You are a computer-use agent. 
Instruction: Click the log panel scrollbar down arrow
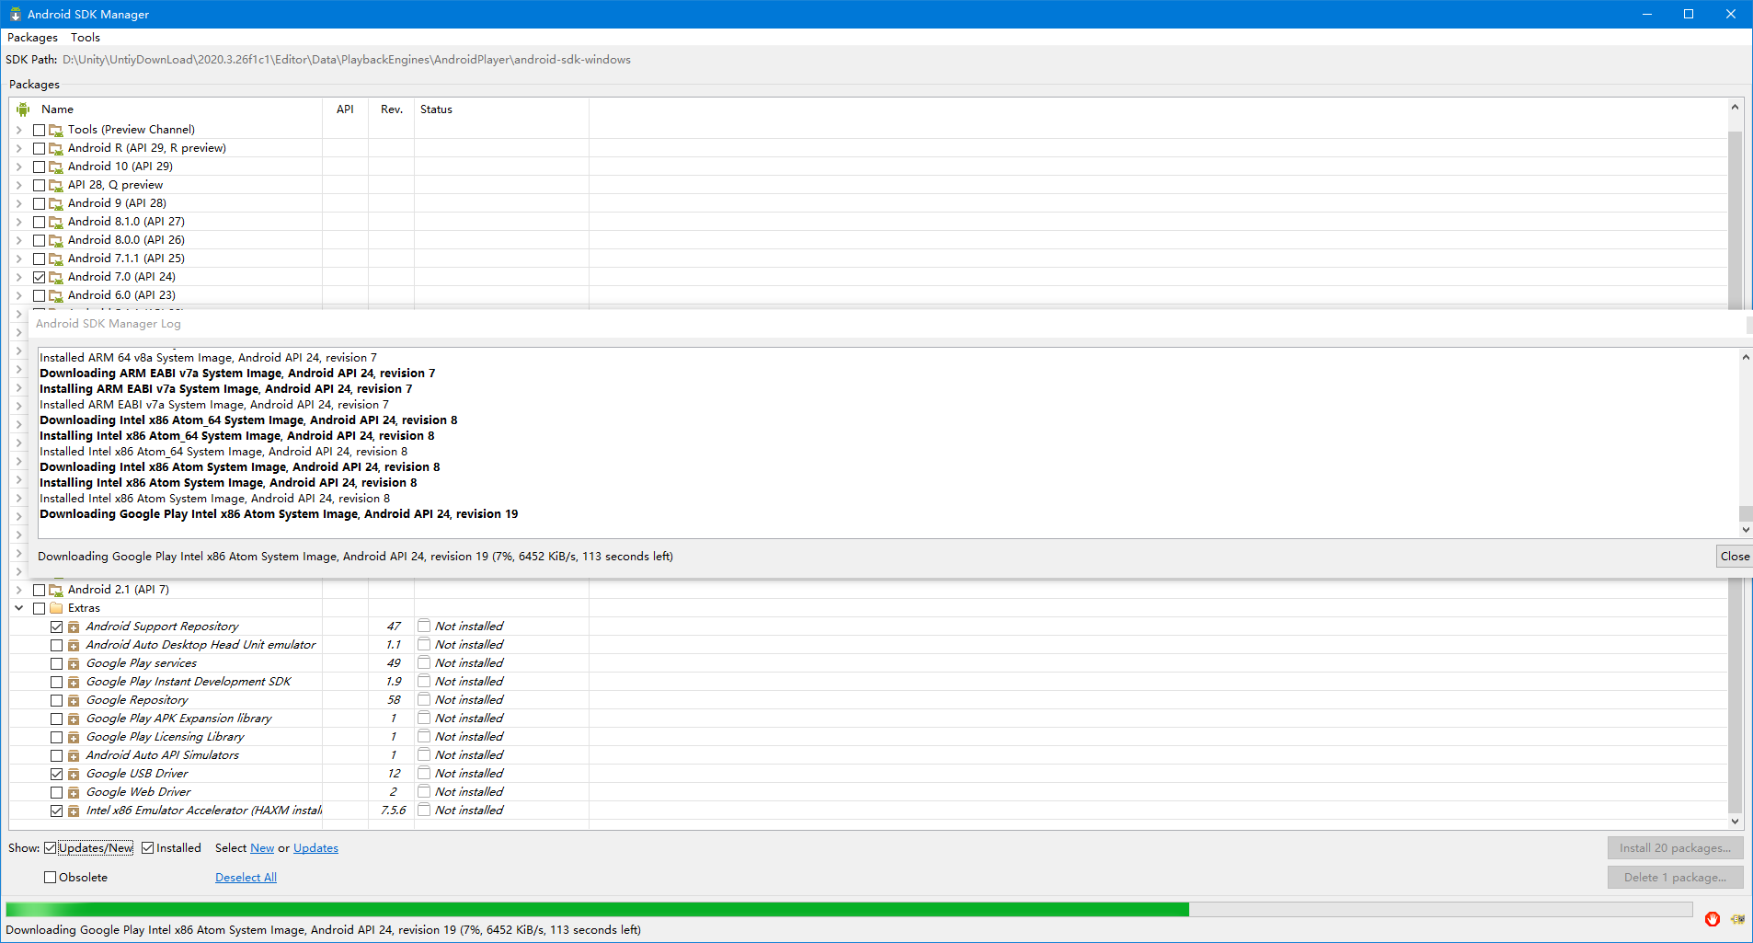coord(1745,530)
